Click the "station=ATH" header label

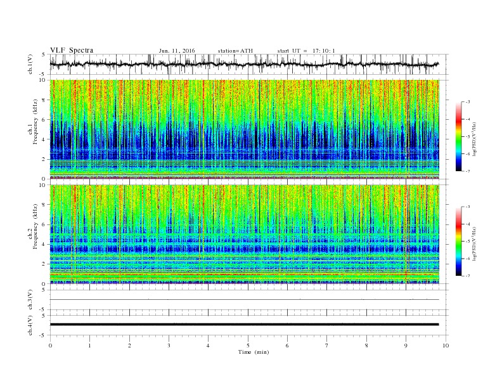click(235, 51)
